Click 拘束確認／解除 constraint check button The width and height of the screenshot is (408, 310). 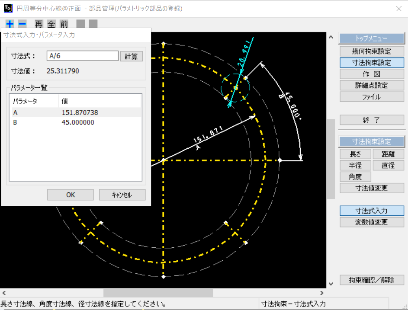pyautogui.click(x=372, y=280)
